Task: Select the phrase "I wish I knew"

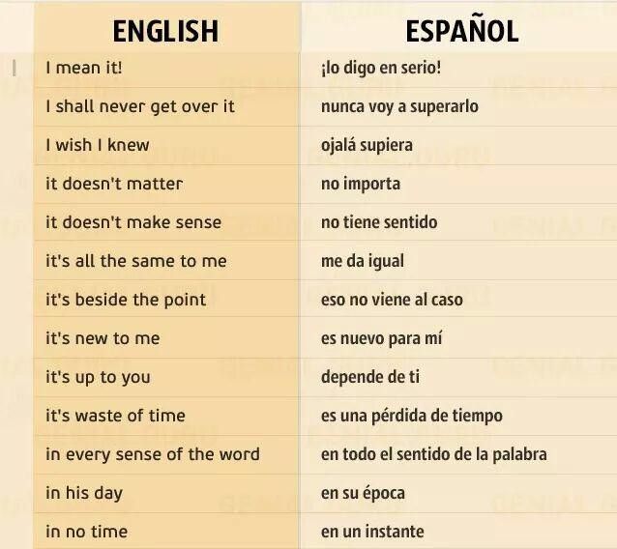Action: [x=98, y=145]
